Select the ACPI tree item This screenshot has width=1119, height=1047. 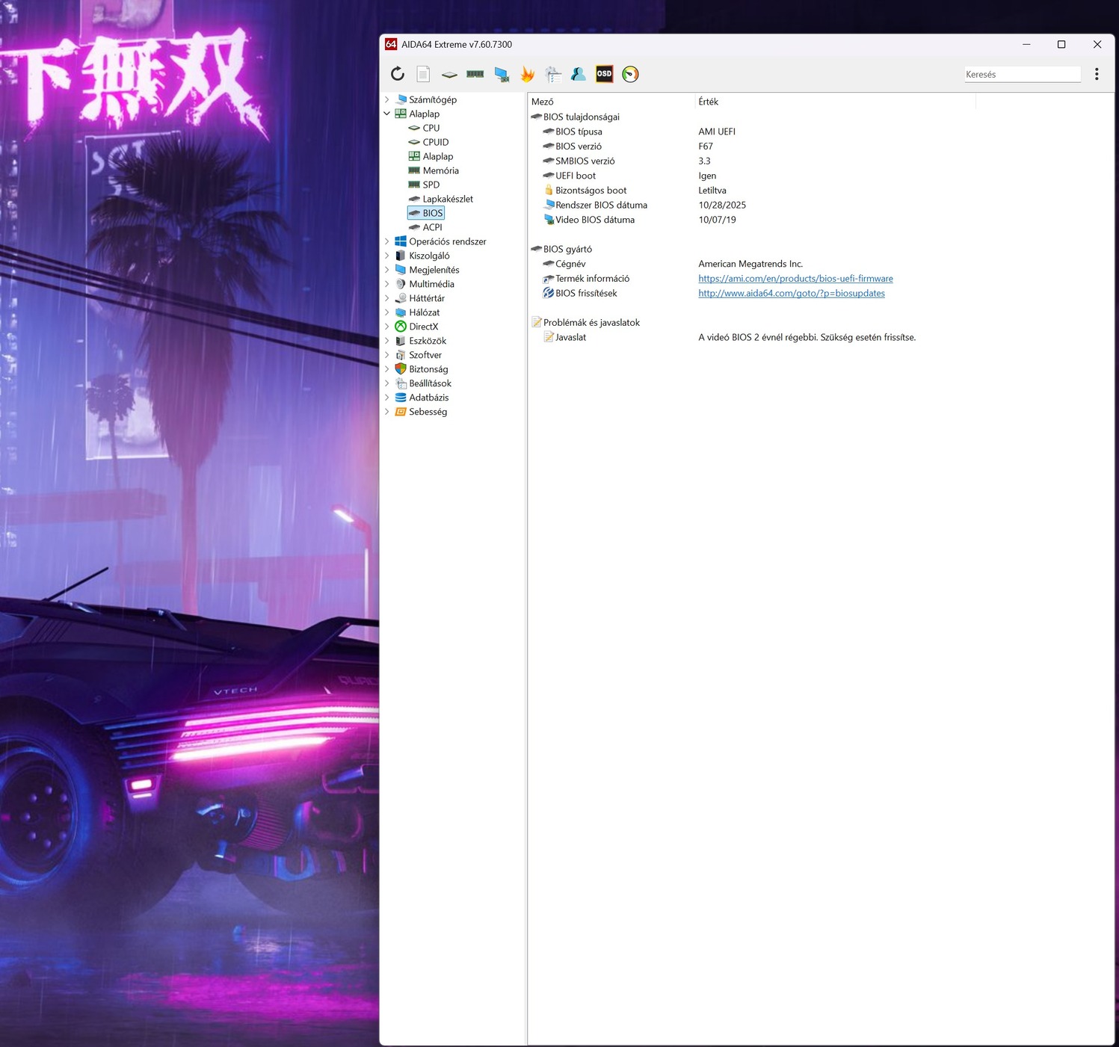point(433,227)
